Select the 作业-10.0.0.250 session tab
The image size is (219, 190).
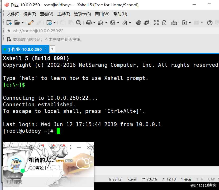point(25,49)
